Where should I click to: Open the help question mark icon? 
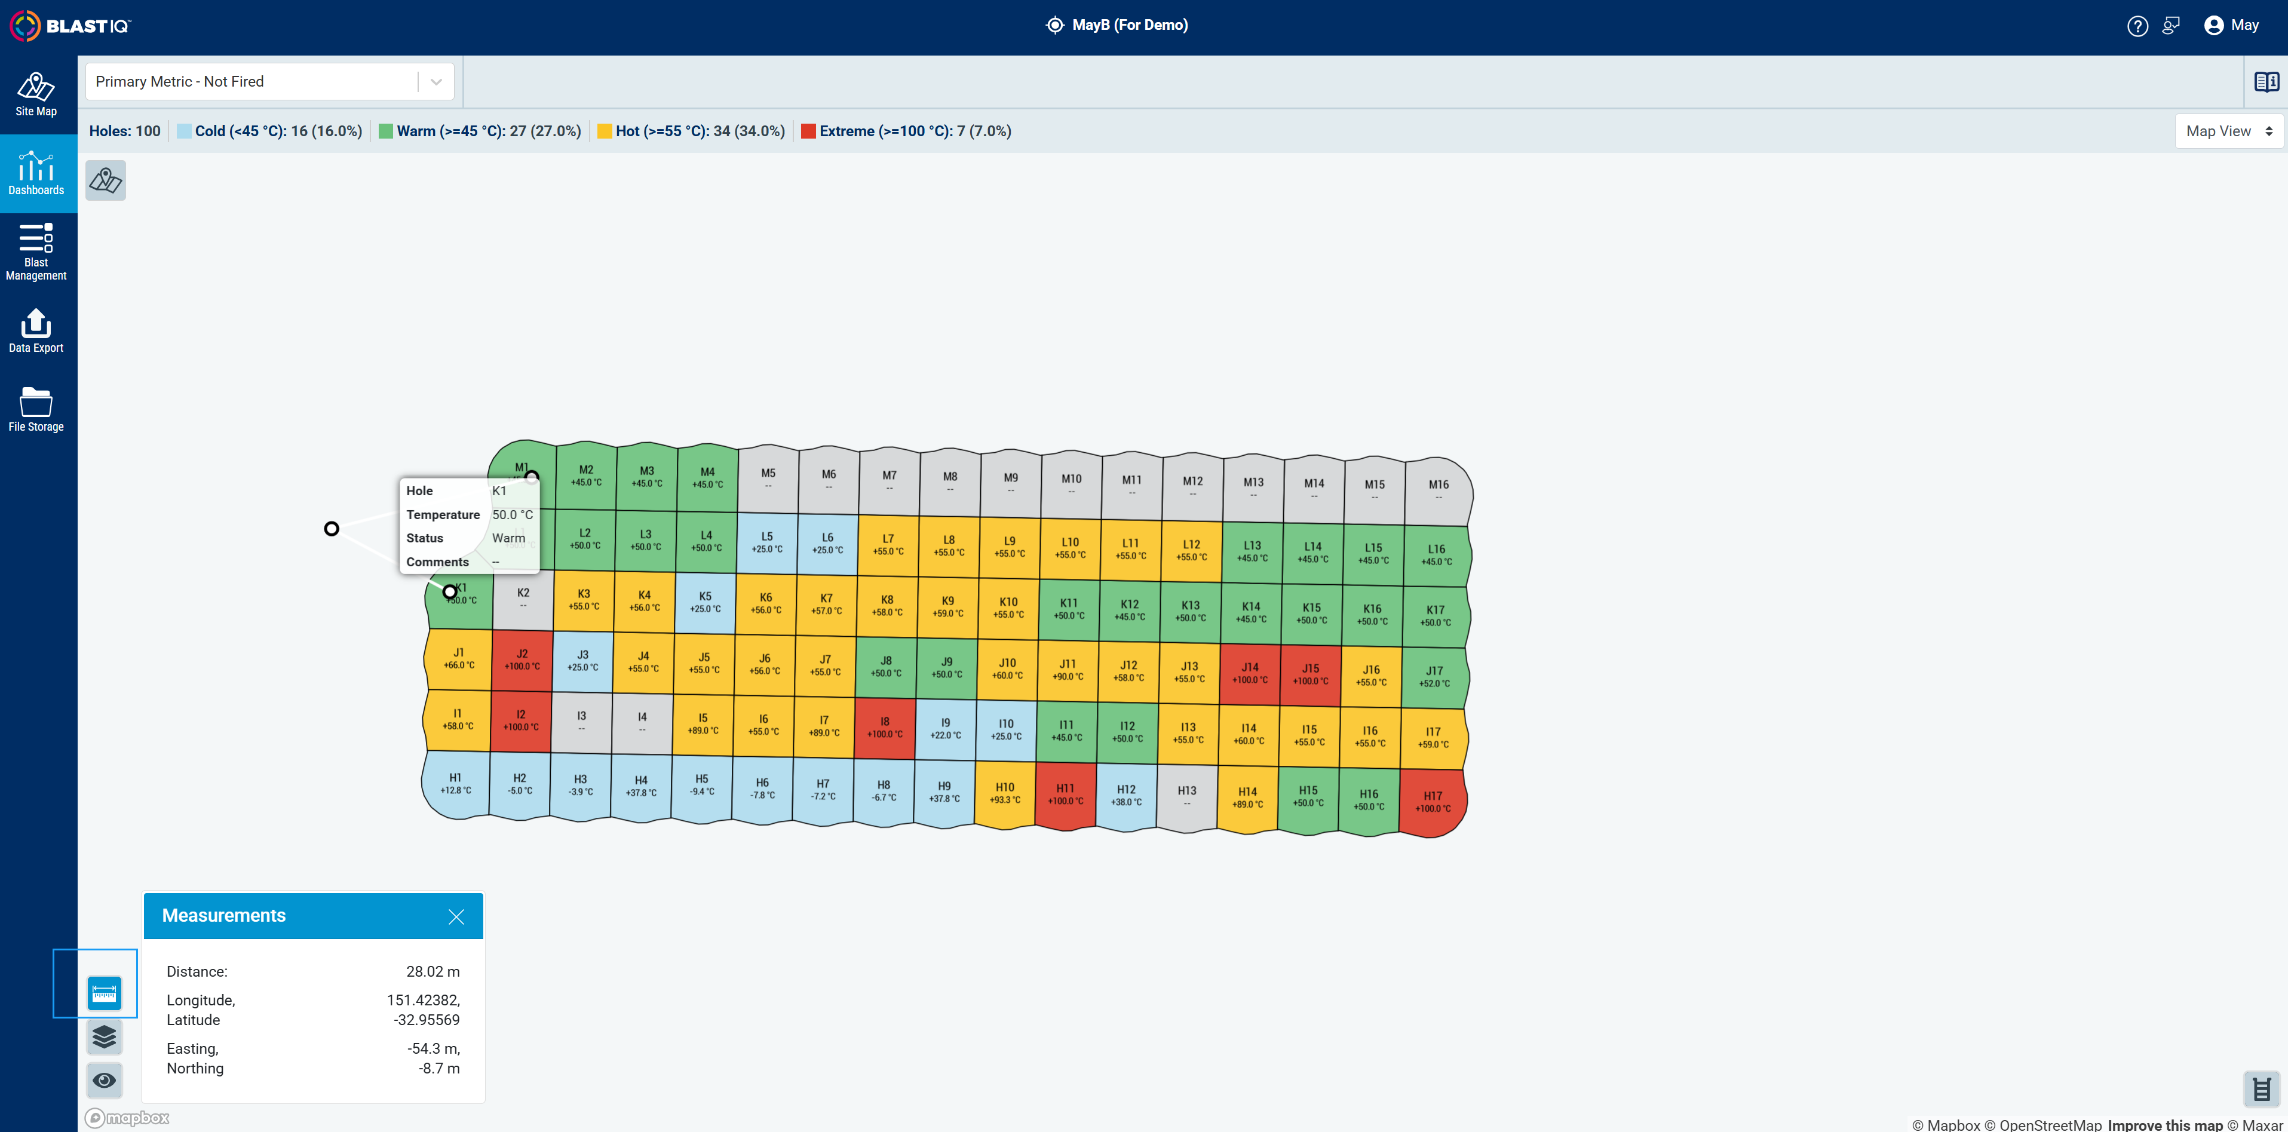click(x=2137, y=26)
